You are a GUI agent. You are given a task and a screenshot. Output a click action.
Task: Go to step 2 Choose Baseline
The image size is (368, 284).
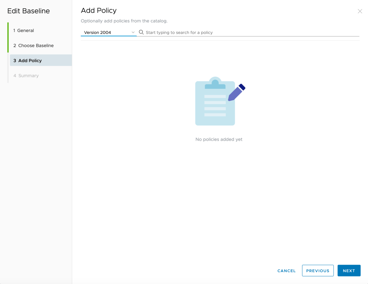pos(36,46)
